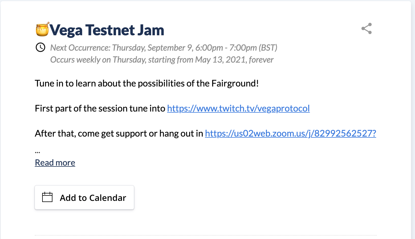The height and width of the screenshot is (239, 415).
Task: Expand description with Read more
Action: pos(55,162)
